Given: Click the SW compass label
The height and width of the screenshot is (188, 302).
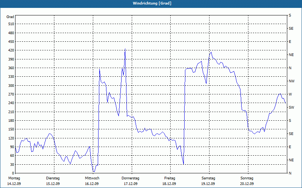Looking at the screenshot, I should click(x=291, y=108).
